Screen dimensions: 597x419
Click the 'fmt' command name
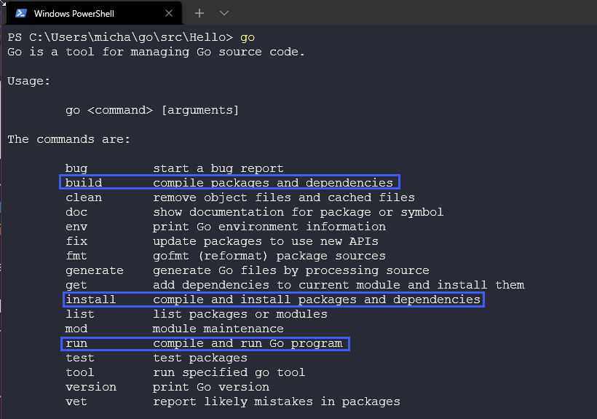[76, 256]
